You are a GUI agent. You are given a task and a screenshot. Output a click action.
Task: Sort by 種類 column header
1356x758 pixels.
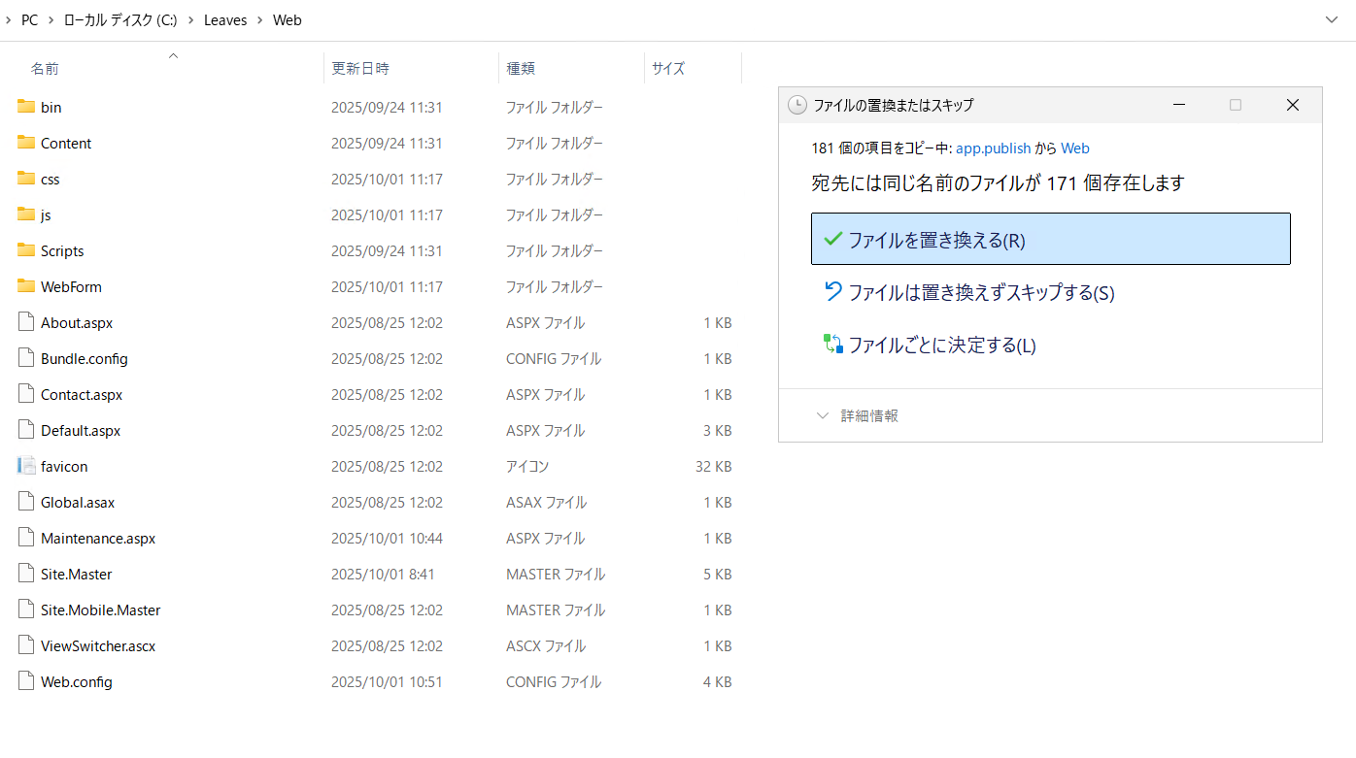pos(520,68)
